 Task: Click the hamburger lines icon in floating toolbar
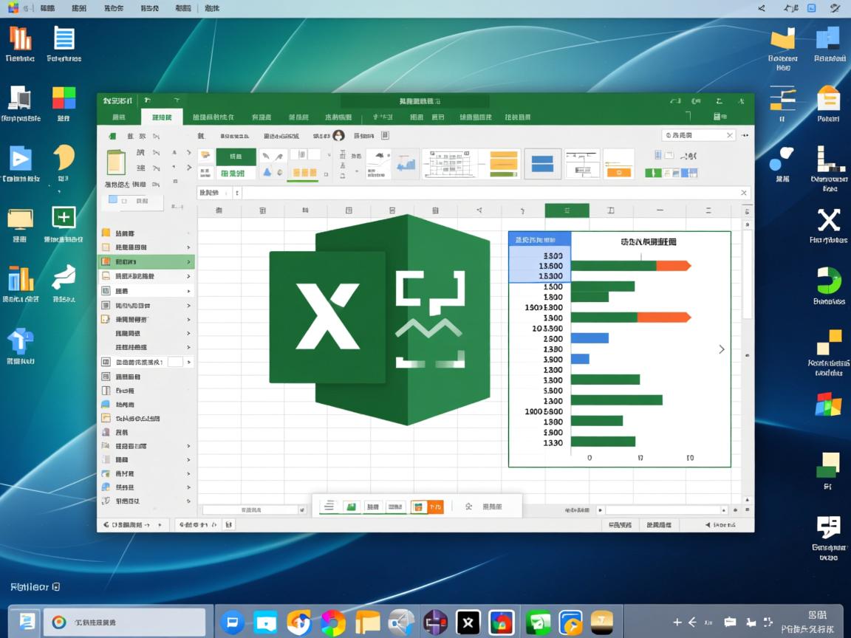pos(329,507)
